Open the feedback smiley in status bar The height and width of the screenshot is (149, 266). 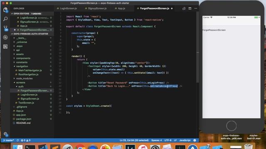point(195,140)
